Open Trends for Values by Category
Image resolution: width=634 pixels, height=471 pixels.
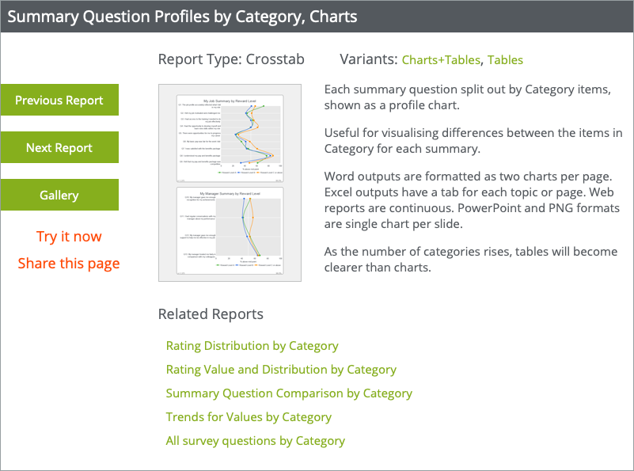coord(249,417)
